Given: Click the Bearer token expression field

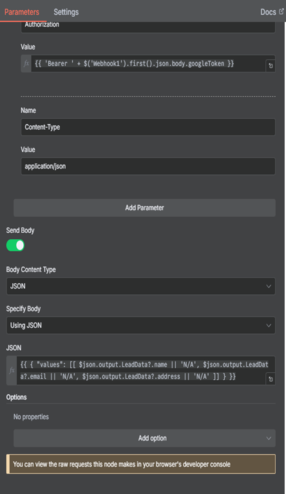Looking at the screenshot, I should [148, 64].
